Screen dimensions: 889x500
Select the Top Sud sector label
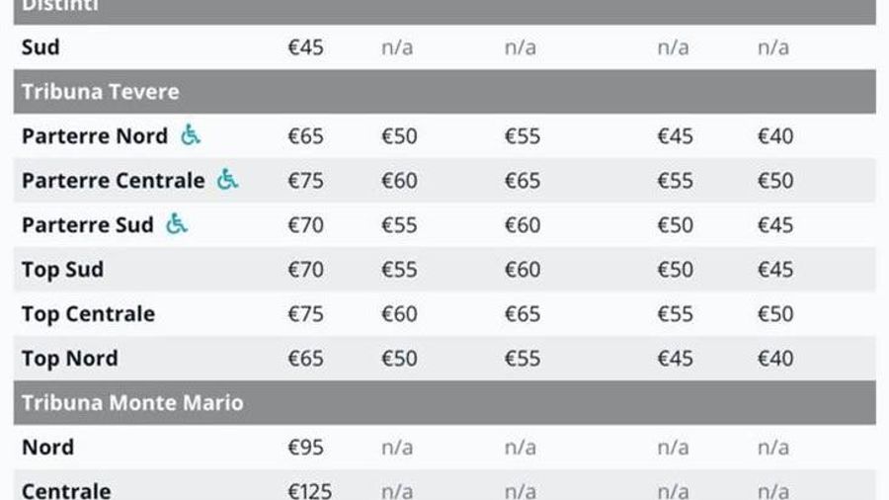point(62,270)
